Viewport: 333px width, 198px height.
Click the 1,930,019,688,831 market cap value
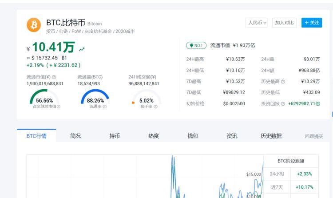(45, 84)
